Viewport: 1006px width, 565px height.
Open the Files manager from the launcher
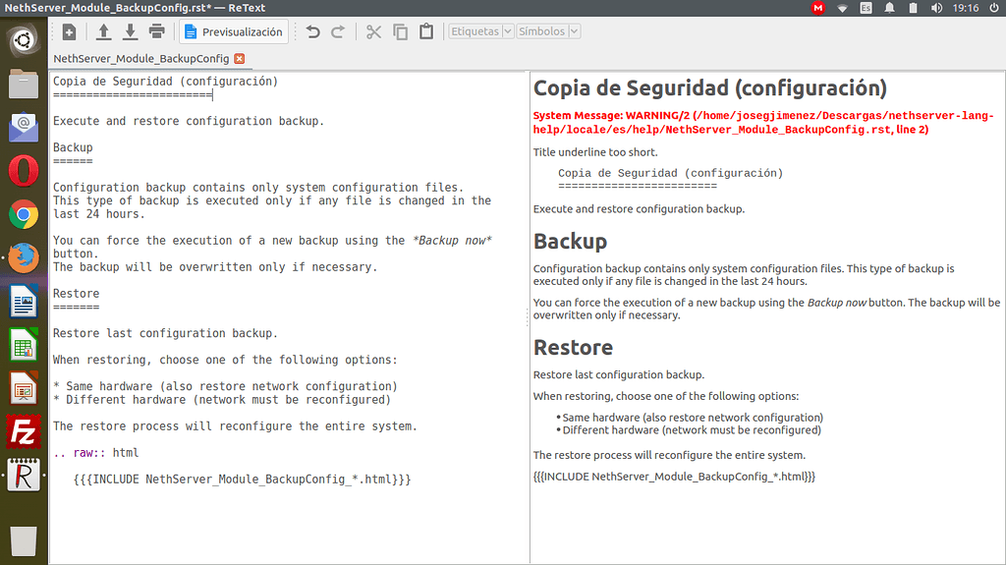(x=24, y=84)
